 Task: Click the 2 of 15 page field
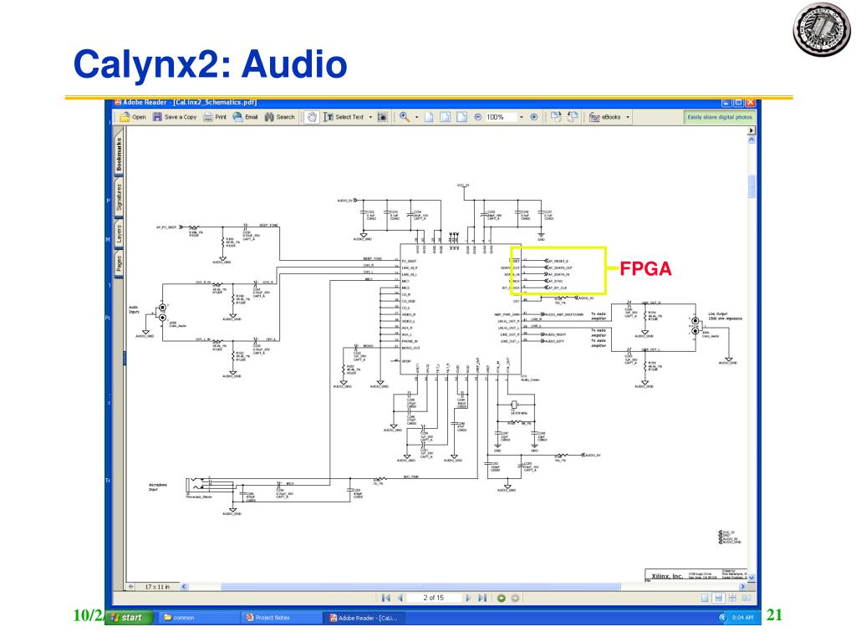[x=434, y=599]
